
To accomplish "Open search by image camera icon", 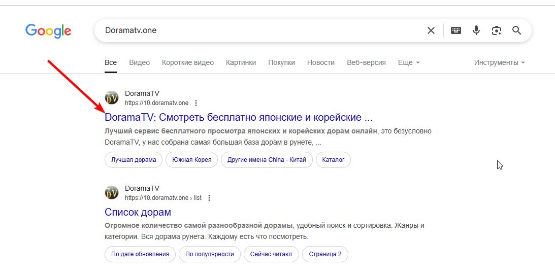I will pyautogui.click(x=497, y=30).
